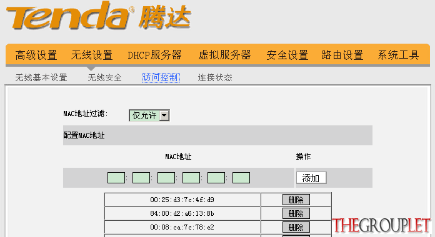Click the Tenda 腾达 logo

(99, 16)
